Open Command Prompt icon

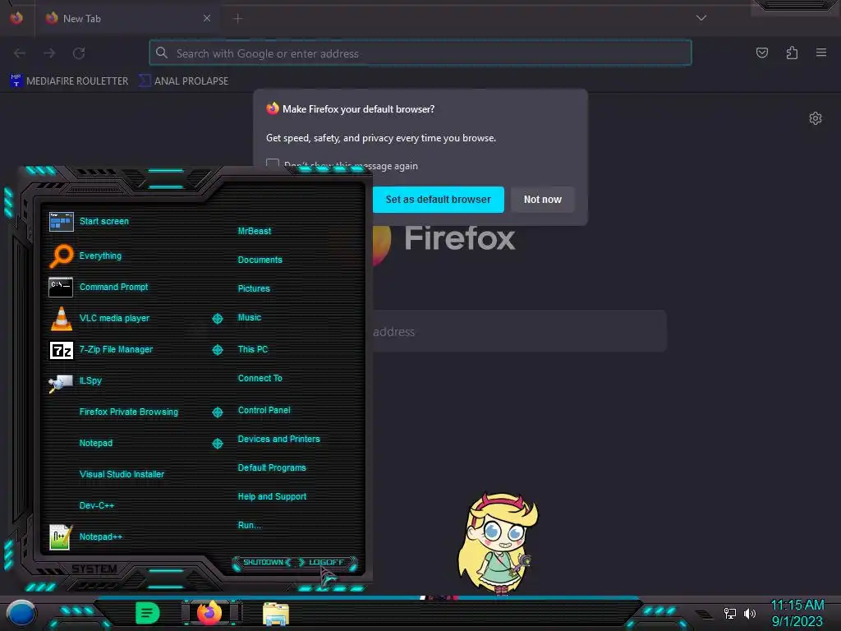pyautogui.click(x=61, y=287)
